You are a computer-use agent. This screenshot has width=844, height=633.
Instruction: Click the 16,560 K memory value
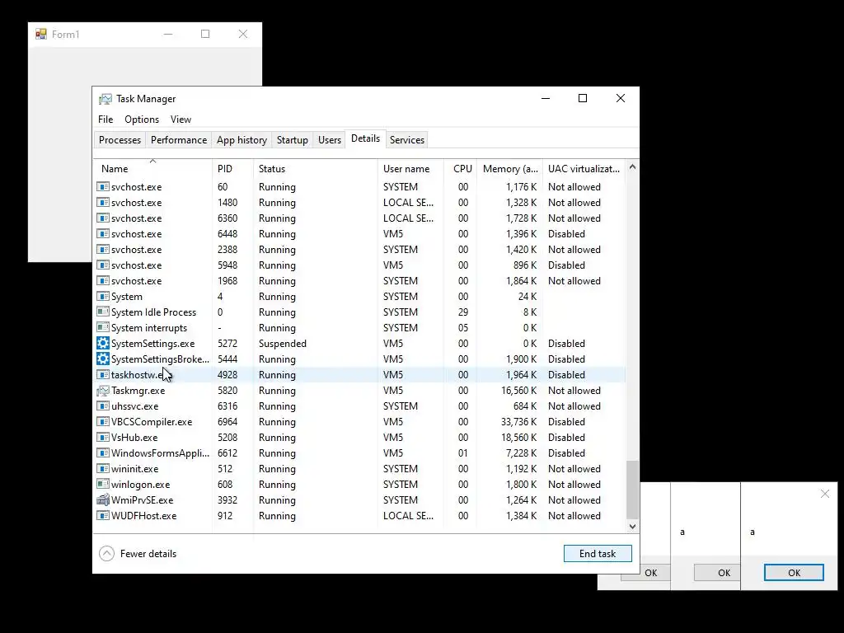pyautogui.click(x=518, y=390)
